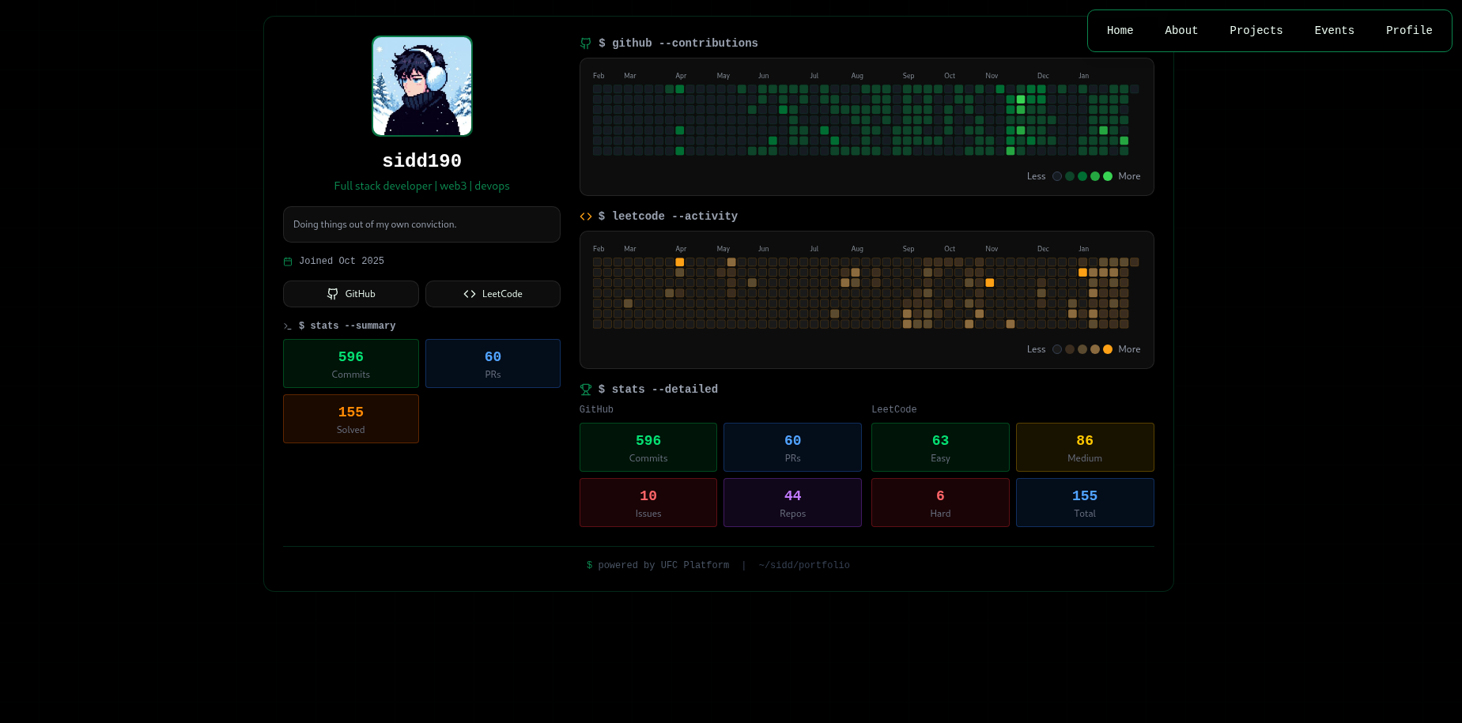
Task: Click the code brackets icon beside leetcode heading
Action: pos(585,217)
